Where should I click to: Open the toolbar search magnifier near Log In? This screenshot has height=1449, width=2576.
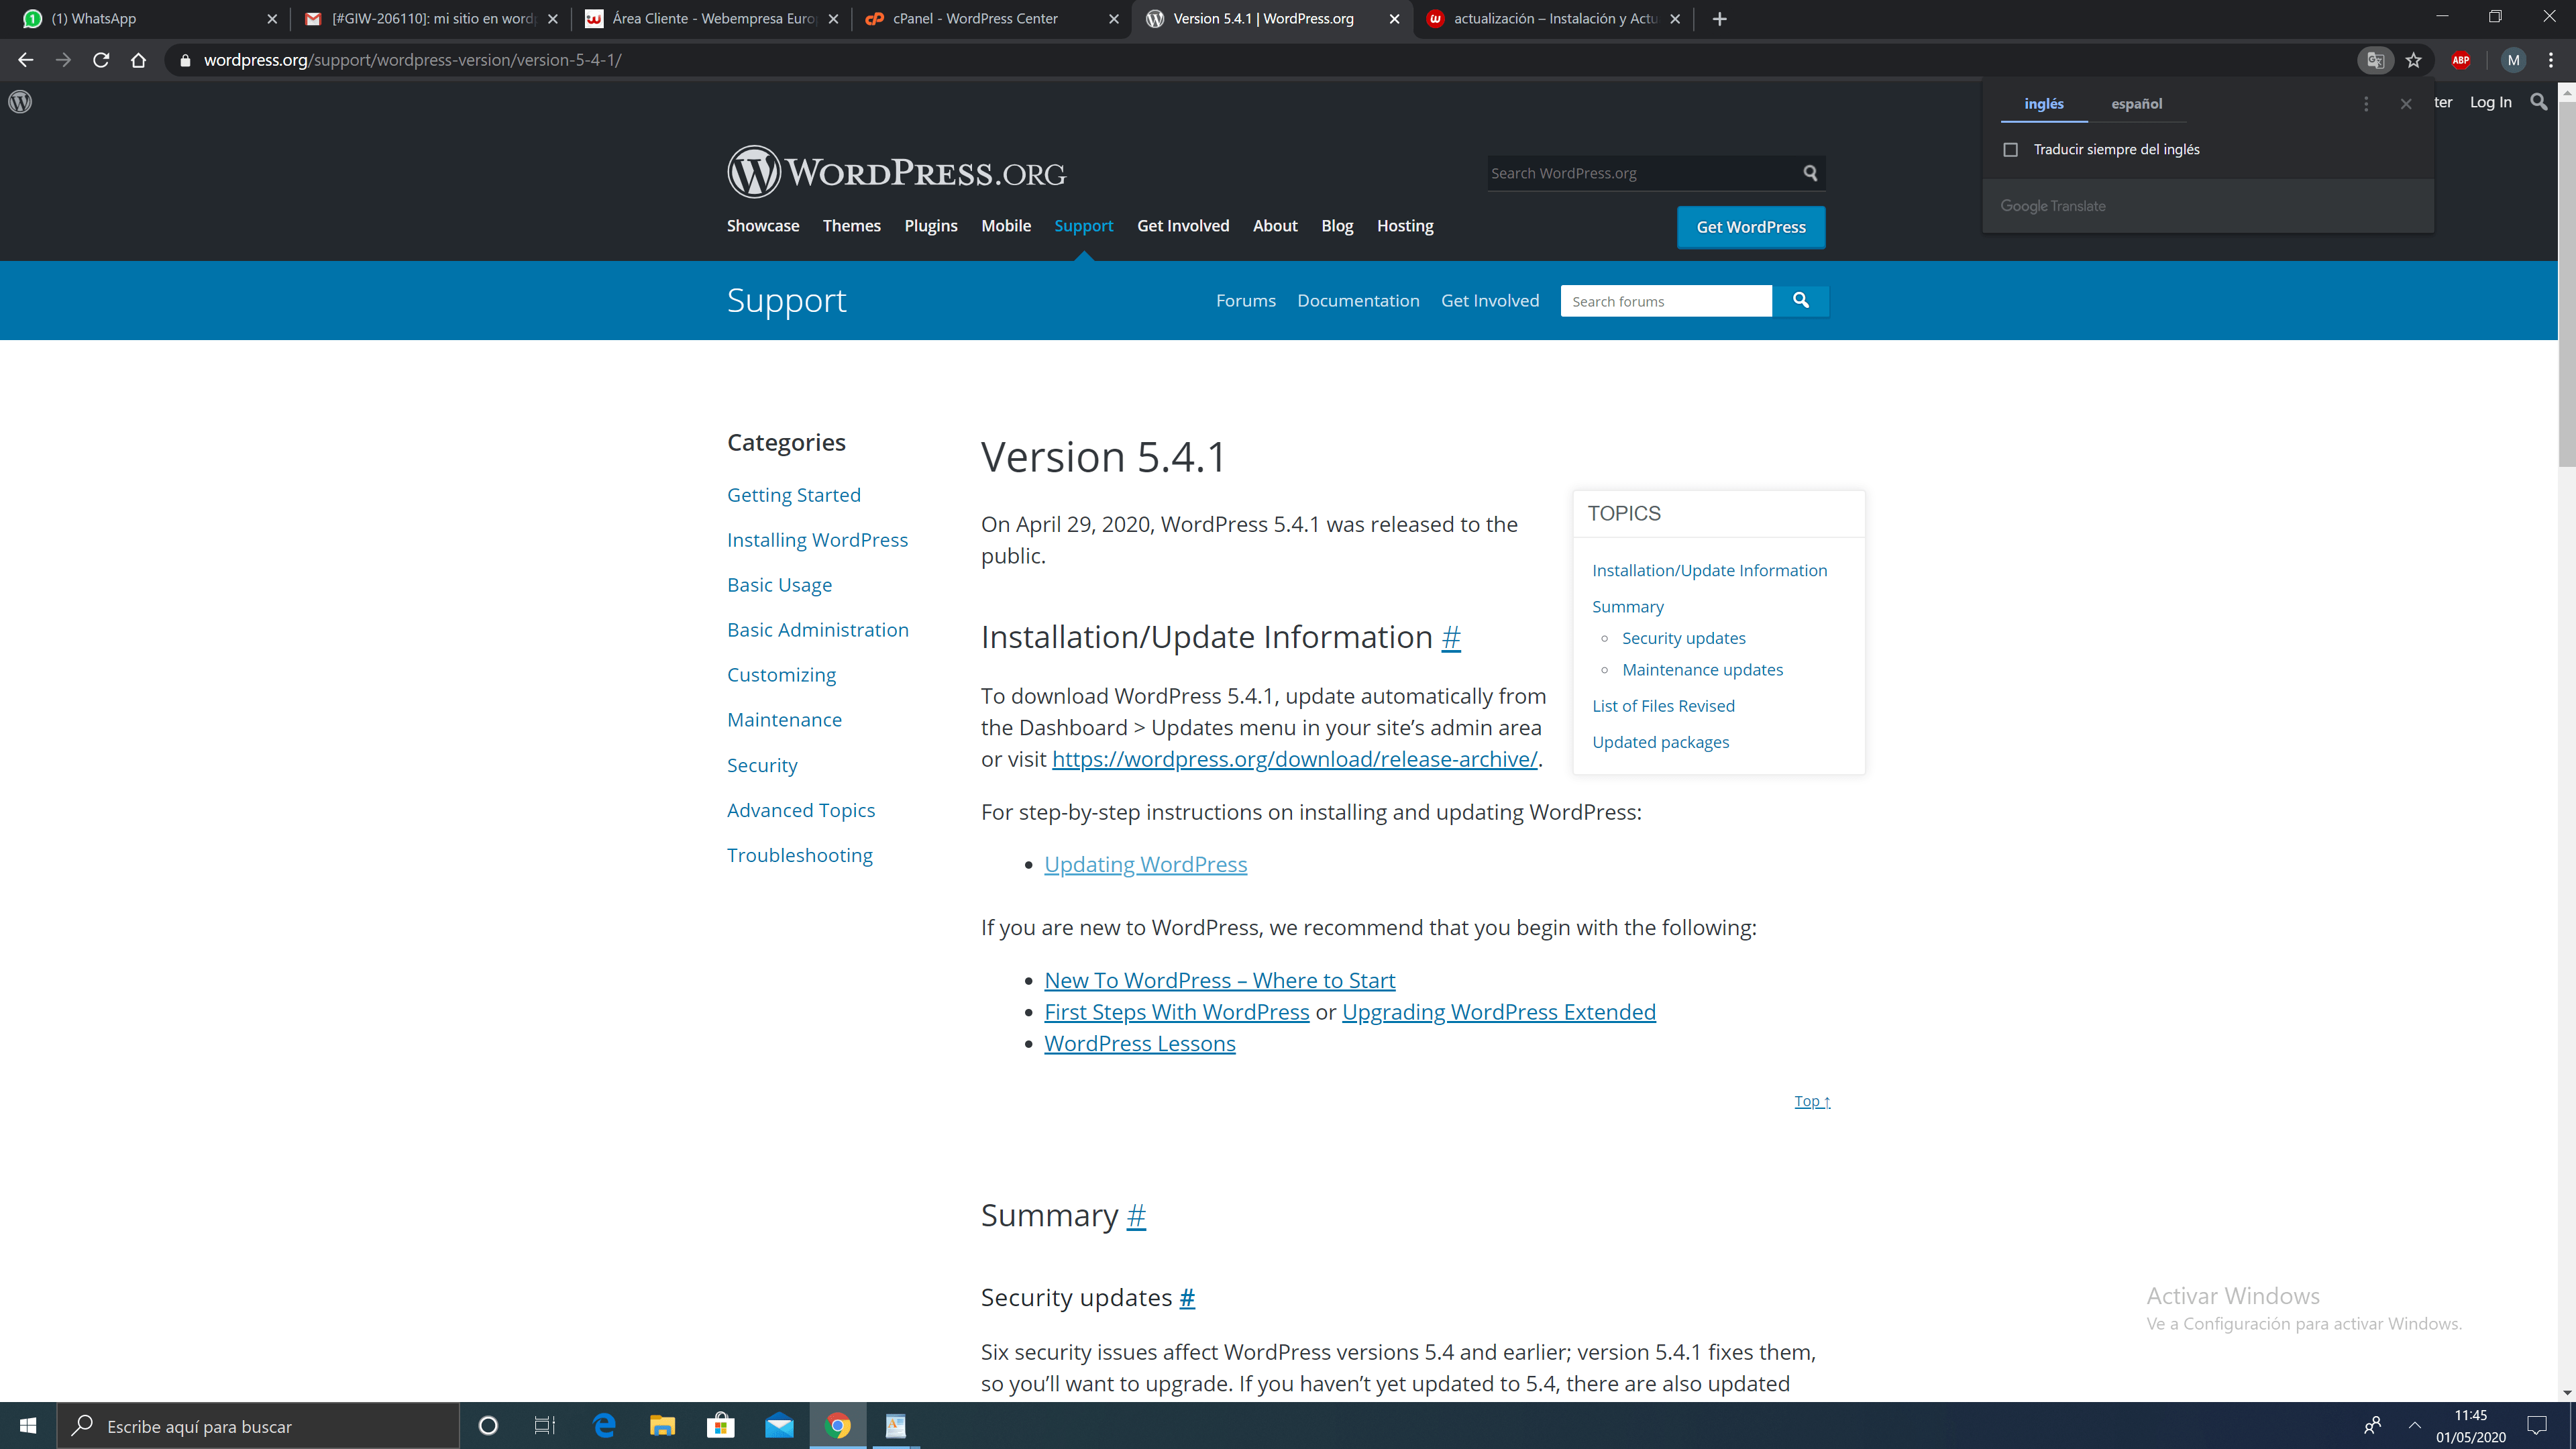(x=2539, y=102)
